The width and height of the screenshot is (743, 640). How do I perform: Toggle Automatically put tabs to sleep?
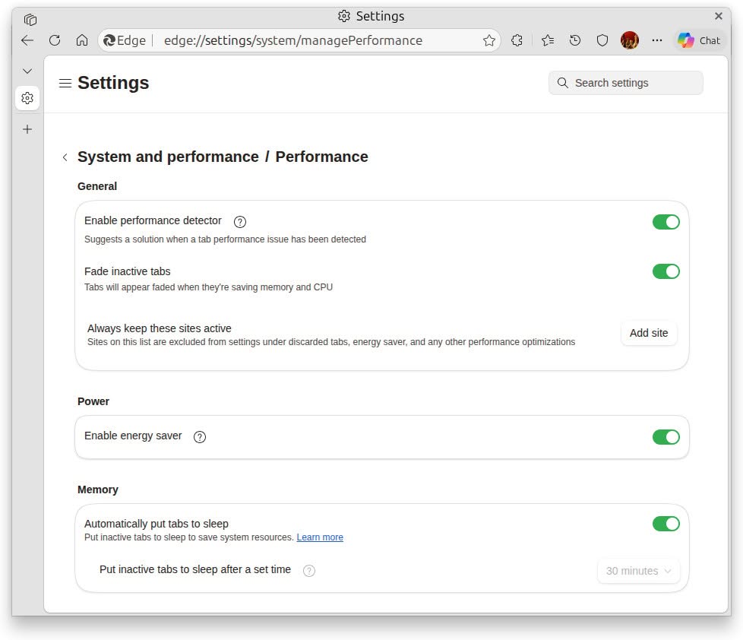(666, 524)
